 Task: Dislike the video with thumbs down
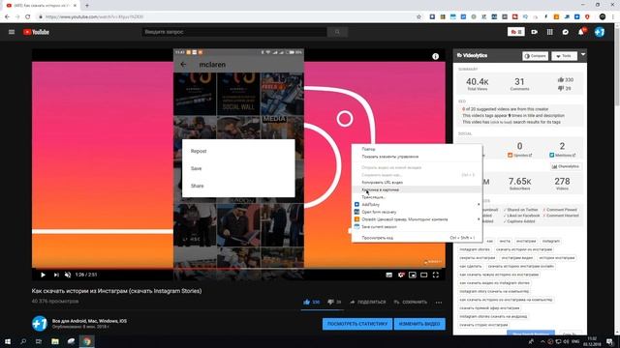(x=334, y=302)
